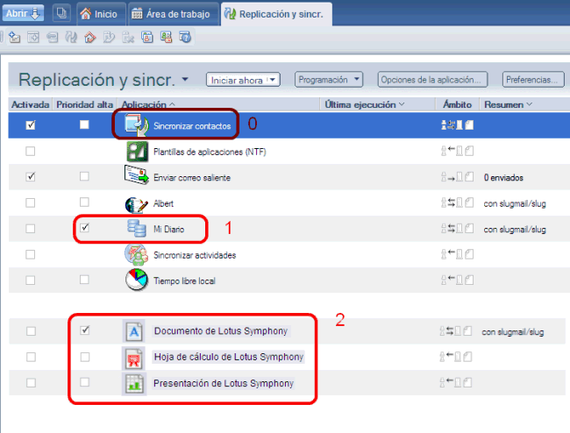The width and height of the screenshot is (570, 433).
Task: Click the Tiempo libre local pie-chart icon
Action: coord(136,280)
